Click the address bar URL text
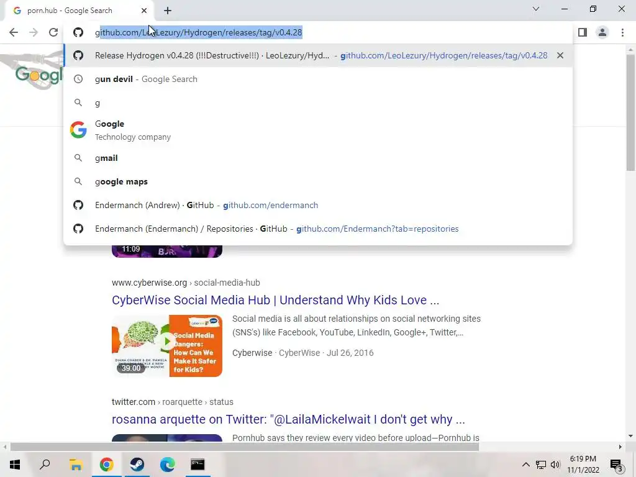636x477 pixels. [199, 32]
